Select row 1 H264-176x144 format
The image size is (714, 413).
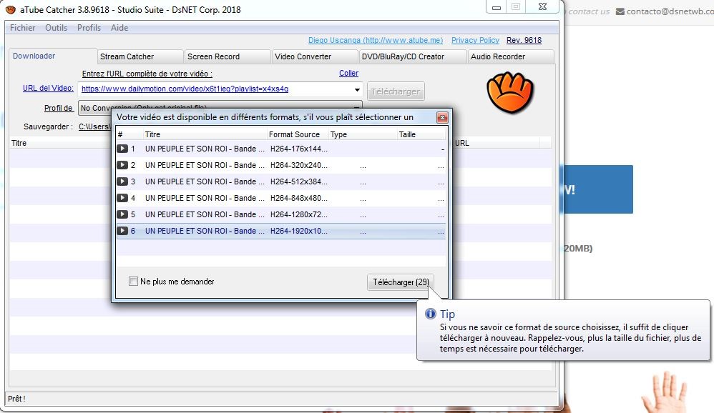[281, 149]
